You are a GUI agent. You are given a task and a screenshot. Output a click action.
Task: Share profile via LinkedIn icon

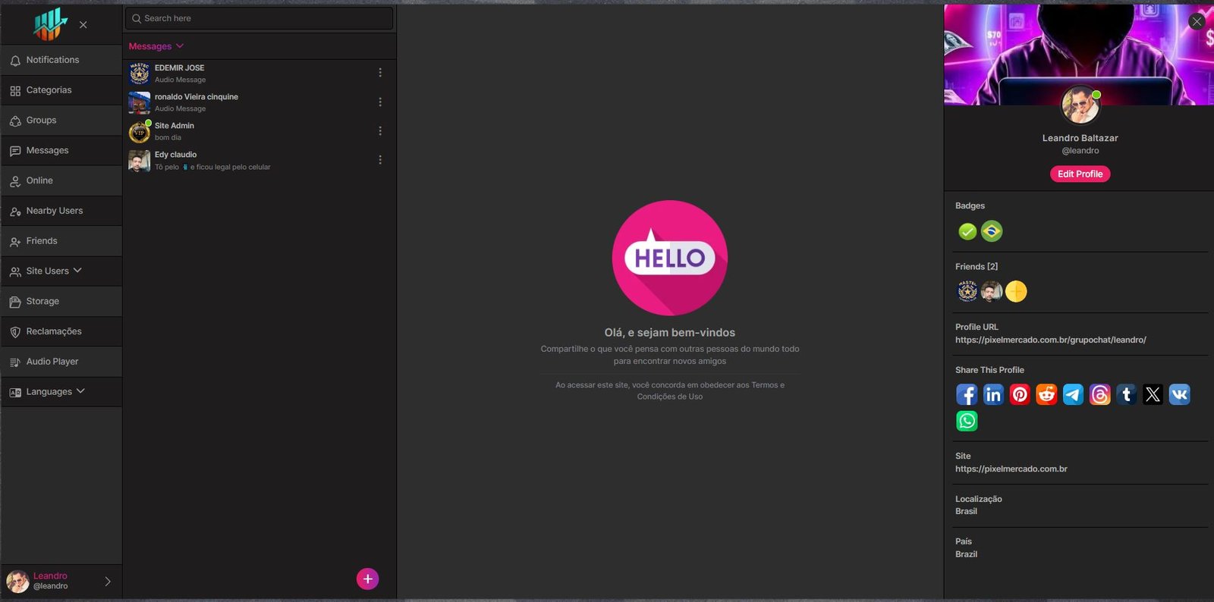[x=993, y=394]
